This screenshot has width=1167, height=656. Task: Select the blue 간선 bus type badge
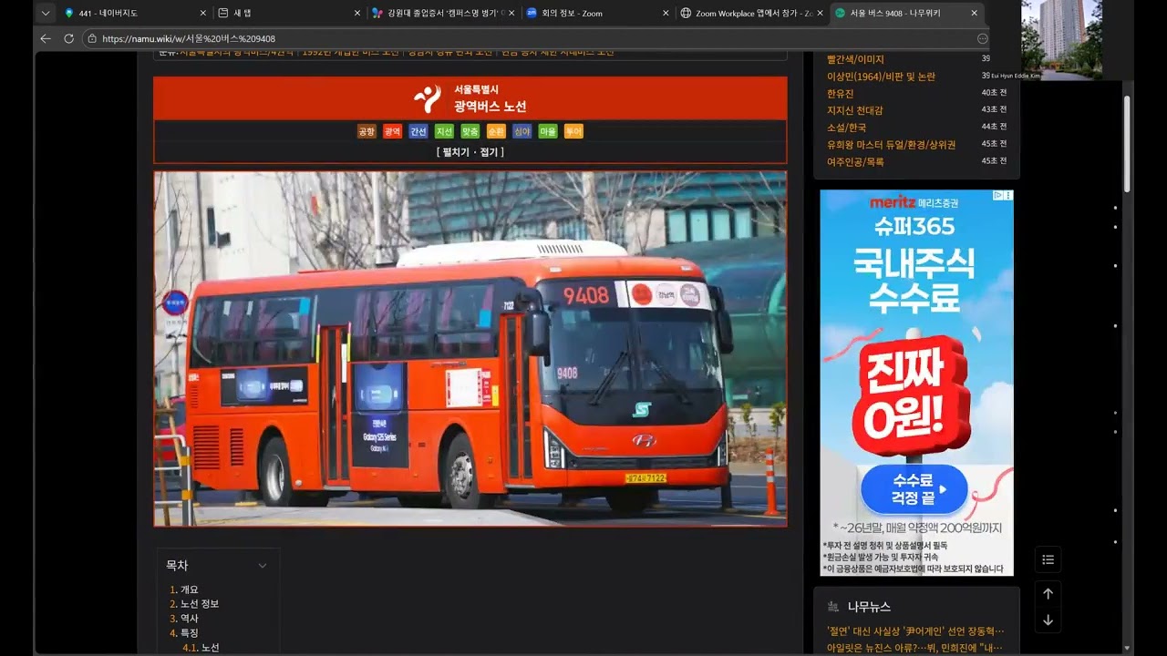(418, 131)
